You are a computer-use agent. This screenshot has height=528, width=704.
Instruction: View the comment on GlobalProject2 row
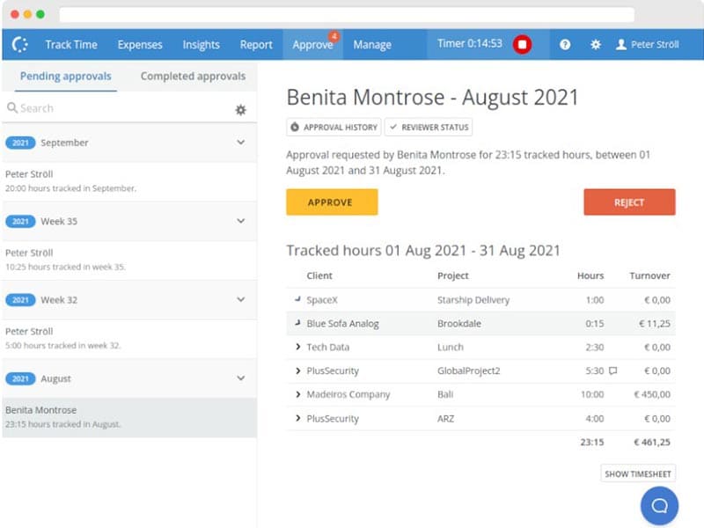pos(613,371)
